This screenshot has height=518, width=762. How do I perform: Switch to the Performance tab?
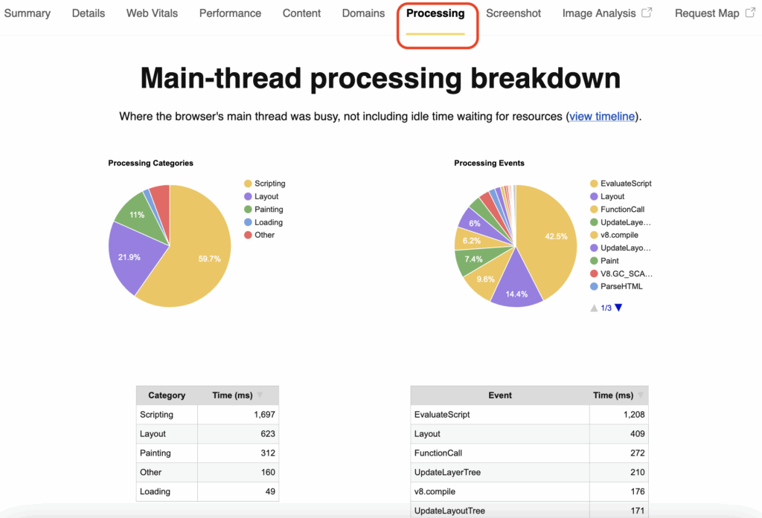[x=229, y=13]
